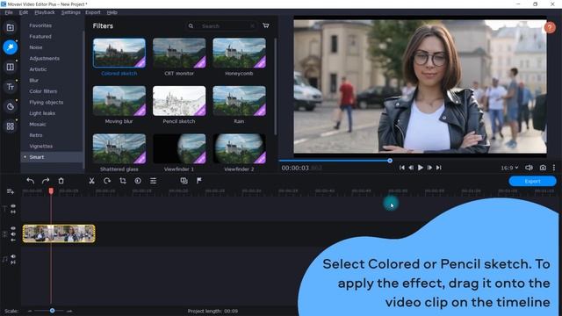Skip to the end of clip
Viewport: 562px width, 316px height.
pyautogui.click(x=439, y=168)
